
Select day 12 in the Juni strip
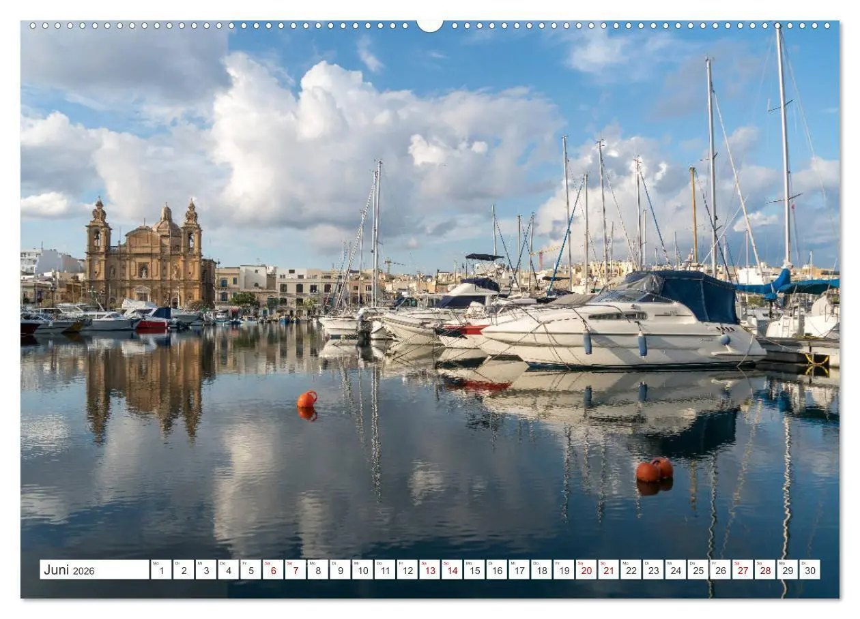tap(407, 570)
